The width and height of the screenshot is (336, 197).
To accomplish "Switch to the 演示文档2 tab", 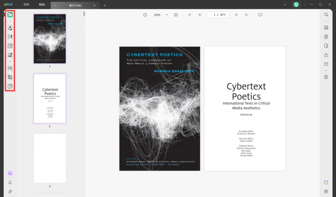I will click(x=75, y=6).
